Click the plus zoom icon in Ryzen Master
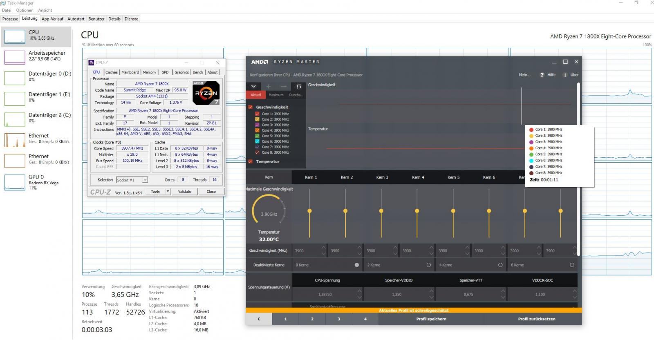Screen dimensions: 654x340 pyautogui.click(x=269, y=86)
